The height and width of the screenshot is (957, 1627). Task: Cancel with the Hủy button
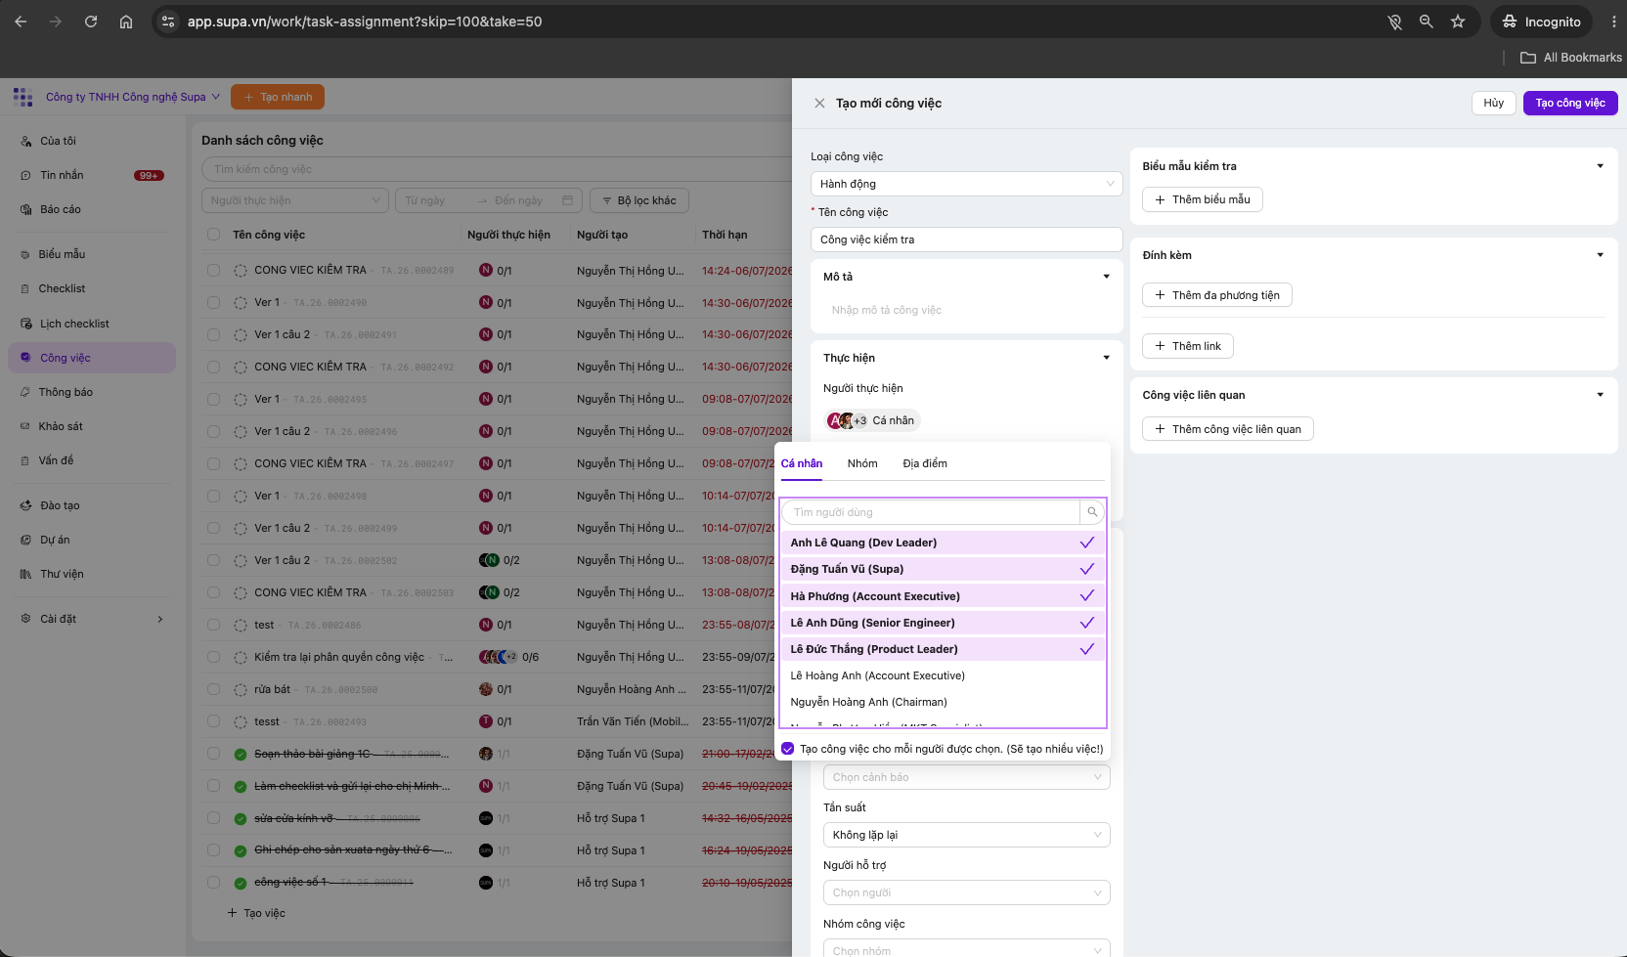pyautogui.click(x=1493, y=103)
